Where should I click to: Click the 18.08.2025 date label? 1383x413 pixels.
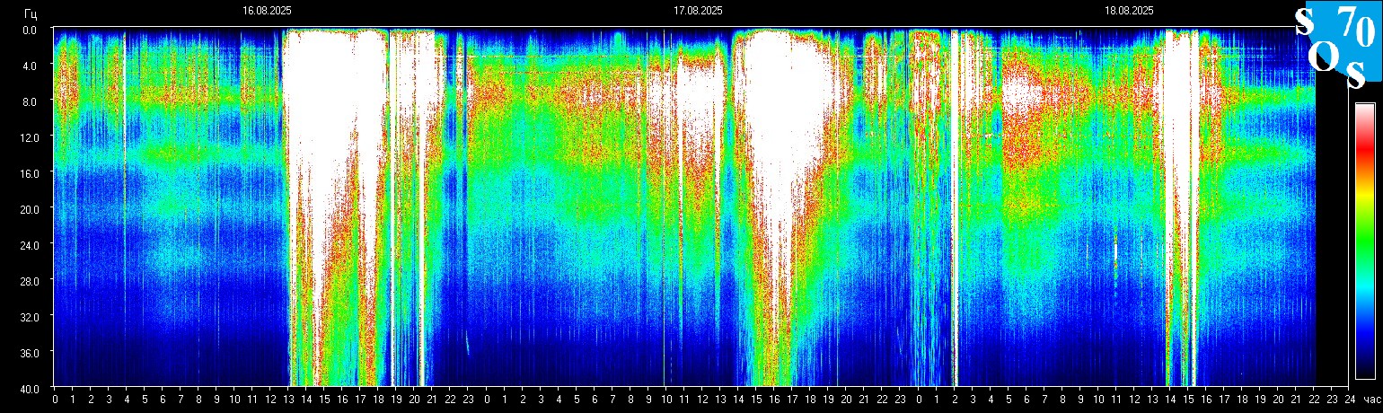[1129, 11]
